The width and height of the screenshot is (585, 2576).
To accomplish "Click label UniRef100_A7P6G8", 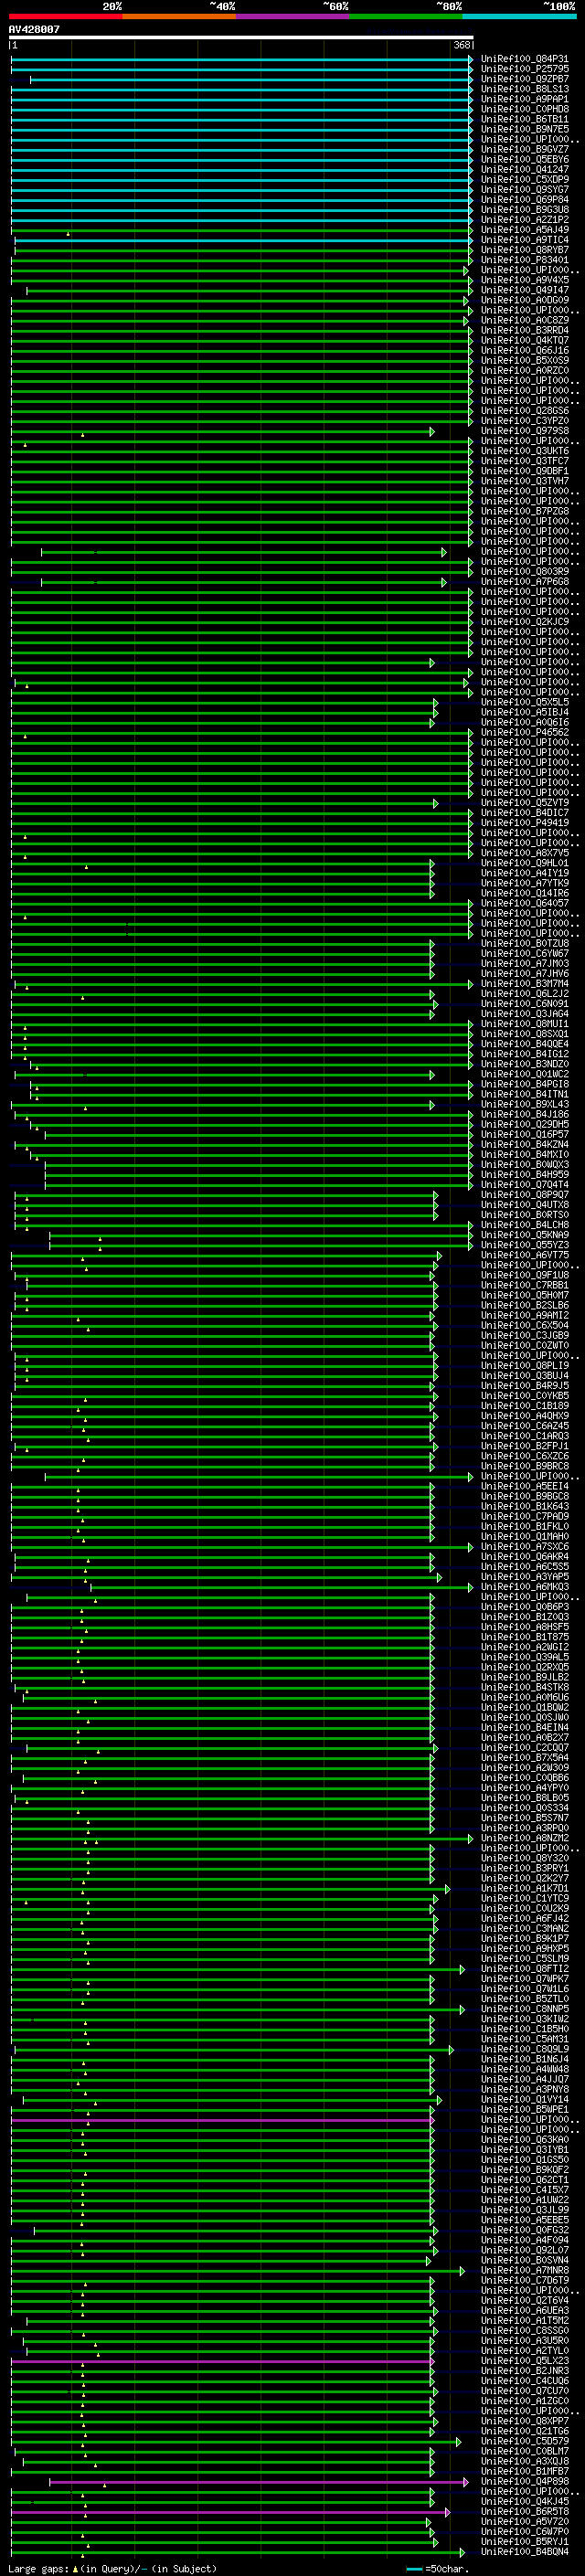I will (525, 581).
